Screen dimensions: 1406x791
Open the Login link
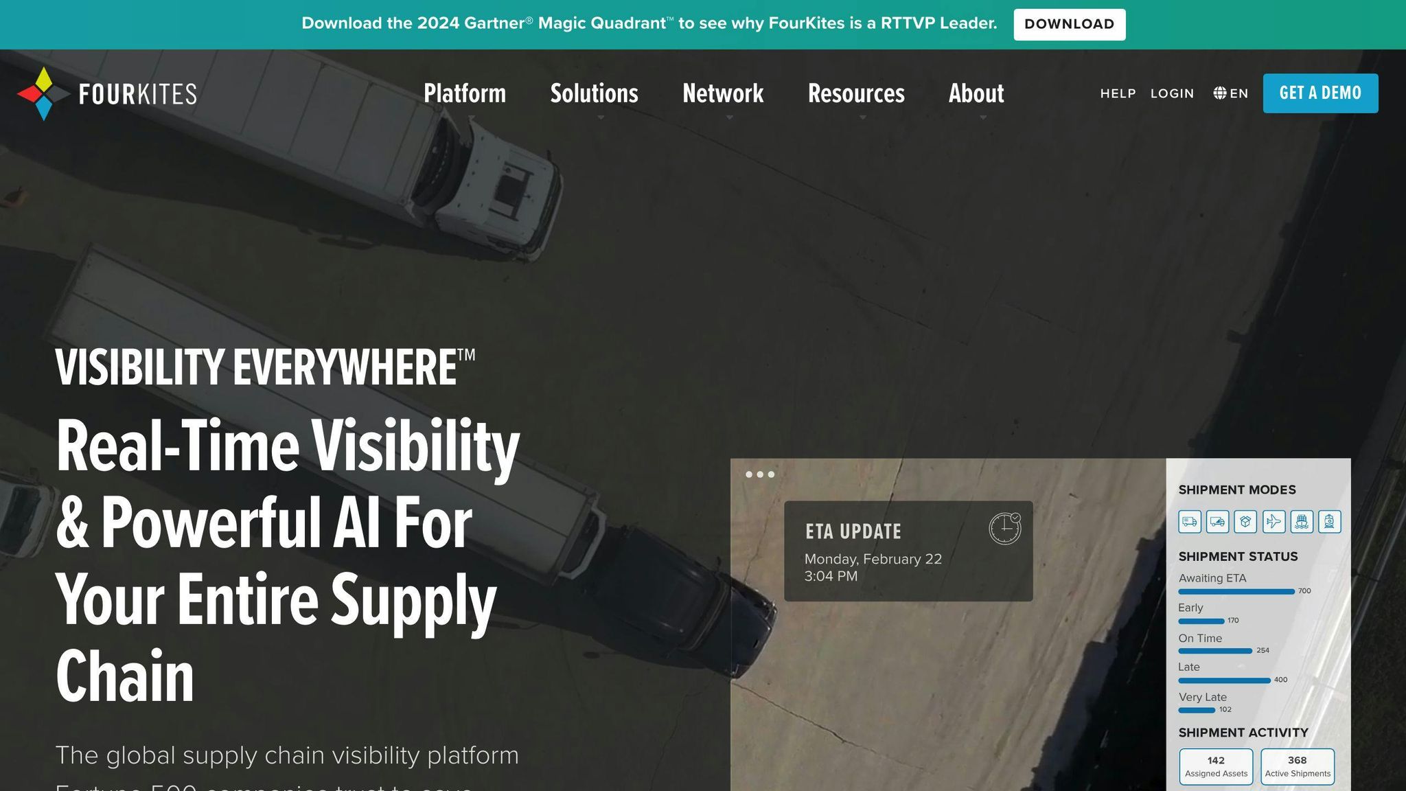[1172, 93]
